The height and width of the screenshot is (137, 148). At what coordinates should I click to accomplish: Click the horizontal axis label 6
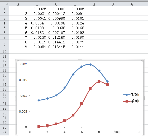pyautogui.click(x=82, y=132)
